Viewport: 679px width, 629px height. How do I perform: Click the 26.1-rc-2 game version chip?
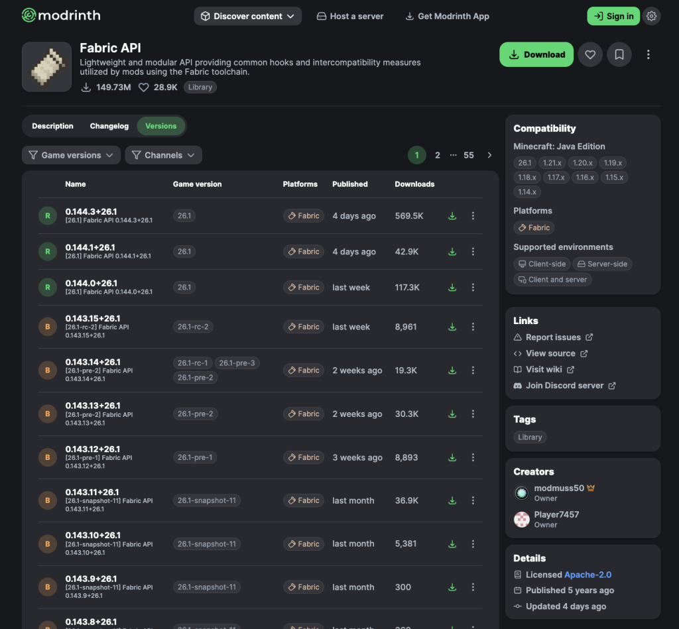coord(193,327)
